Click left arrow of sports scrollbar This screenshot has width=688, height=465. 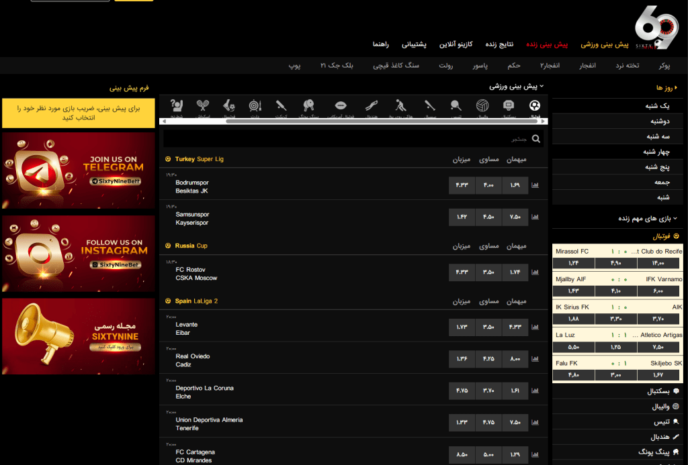click(164, 121)
